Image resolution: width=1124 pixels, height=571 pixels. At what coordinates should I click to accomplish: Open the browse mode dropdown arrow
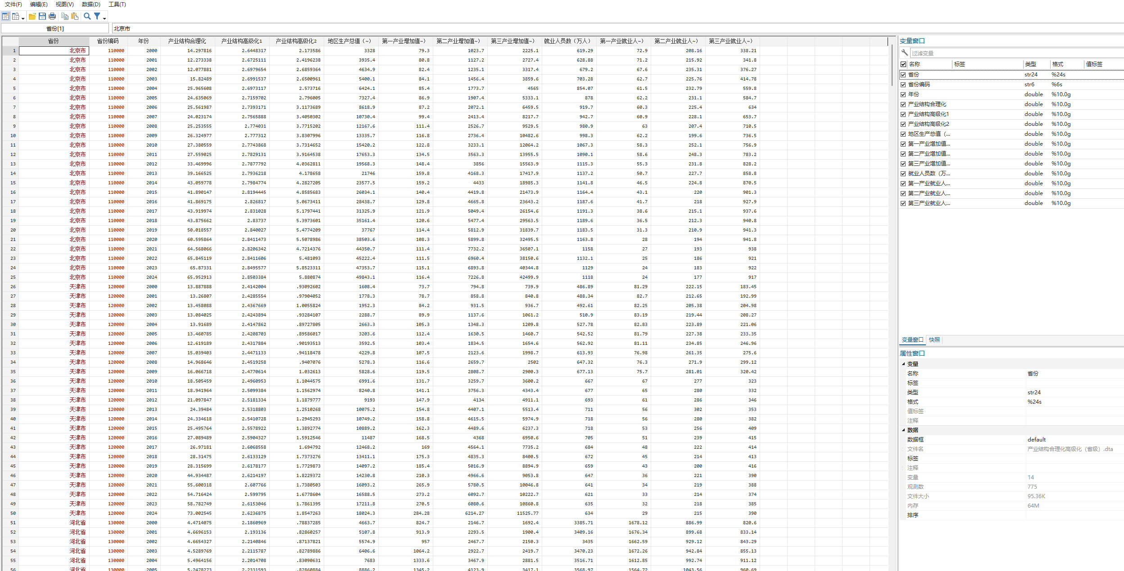tap(23, 18)
